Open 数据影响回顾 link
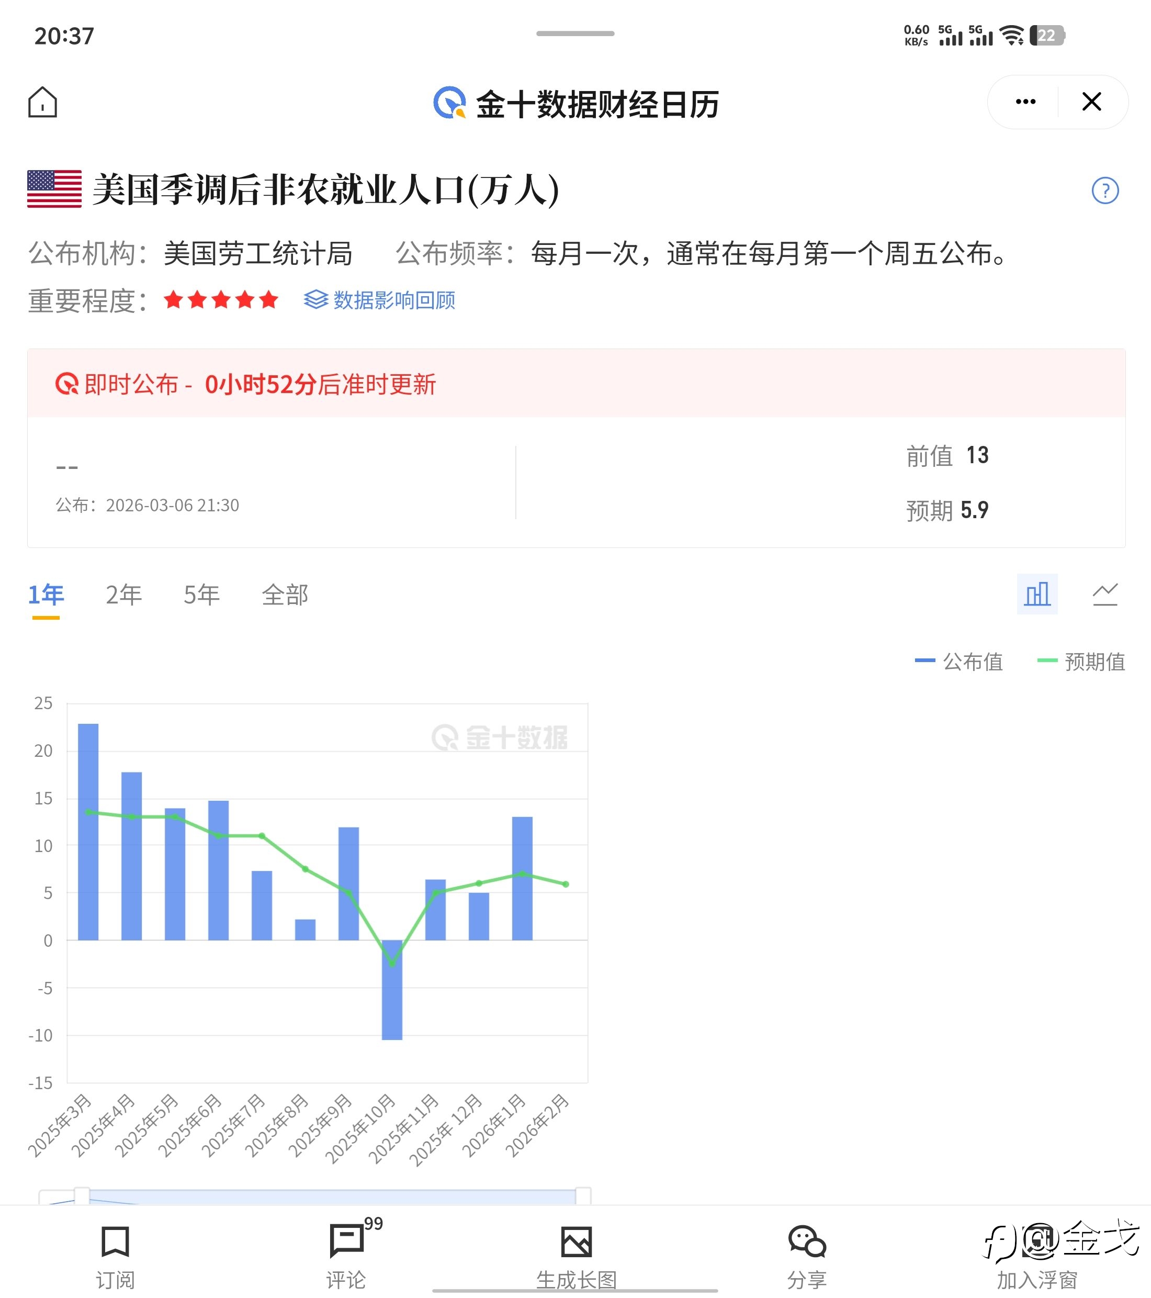Image resolution: width=1151 pixels, height=1298 pixels. 380,300
